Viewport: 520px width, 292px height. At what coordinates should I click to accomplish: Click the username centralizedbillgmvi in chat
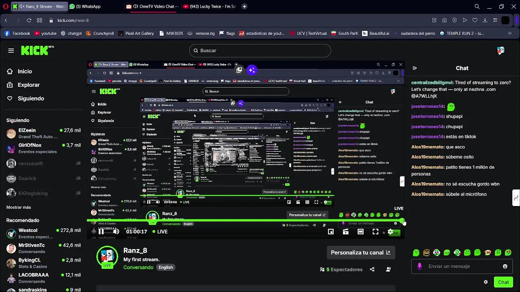tap(432, 82)
